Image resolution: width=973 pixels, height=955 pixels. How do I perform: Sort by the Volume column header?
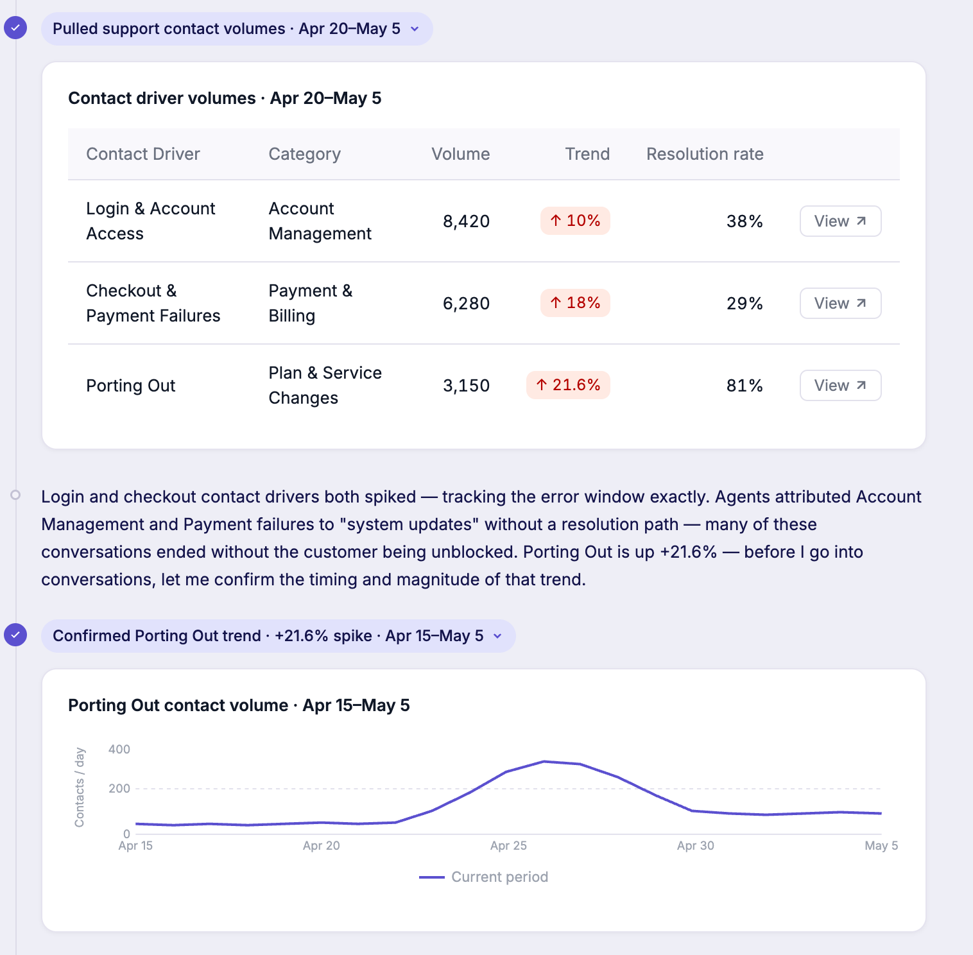click(460, 154)
